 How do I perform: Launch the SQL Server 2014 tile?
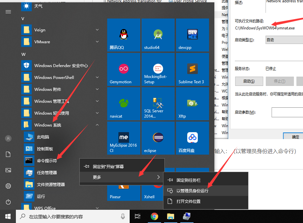(x=158, y=104)
